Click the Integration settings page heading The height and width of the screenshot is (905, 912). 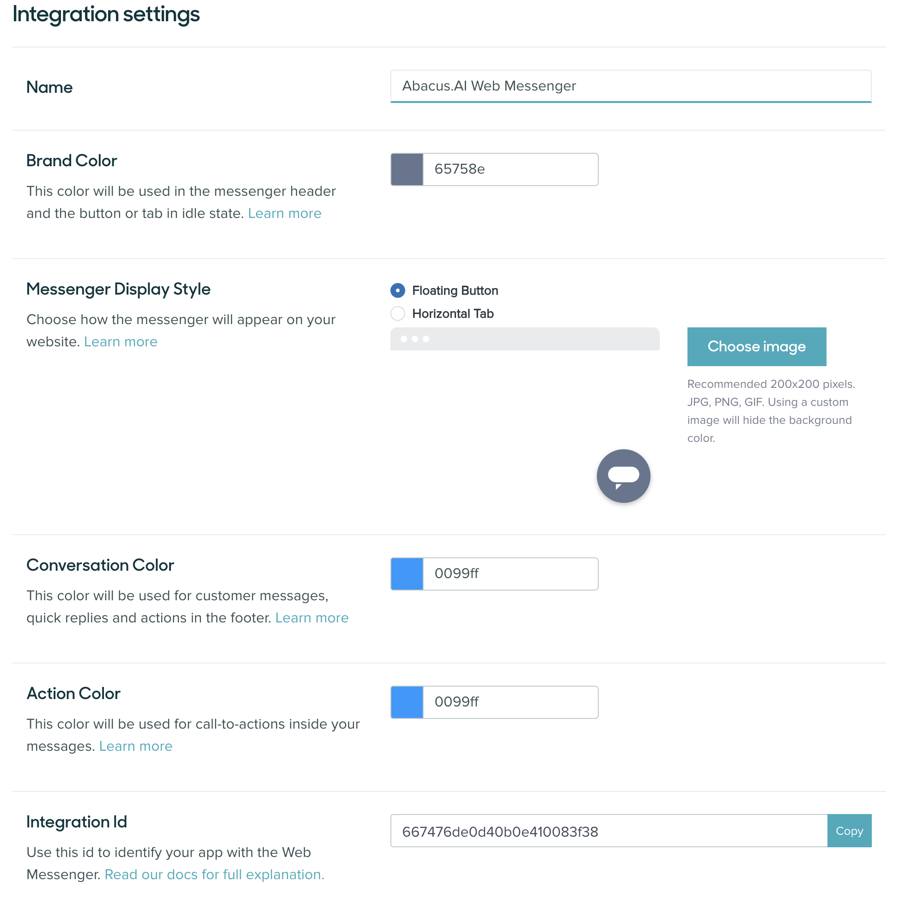tap(106, 15)
